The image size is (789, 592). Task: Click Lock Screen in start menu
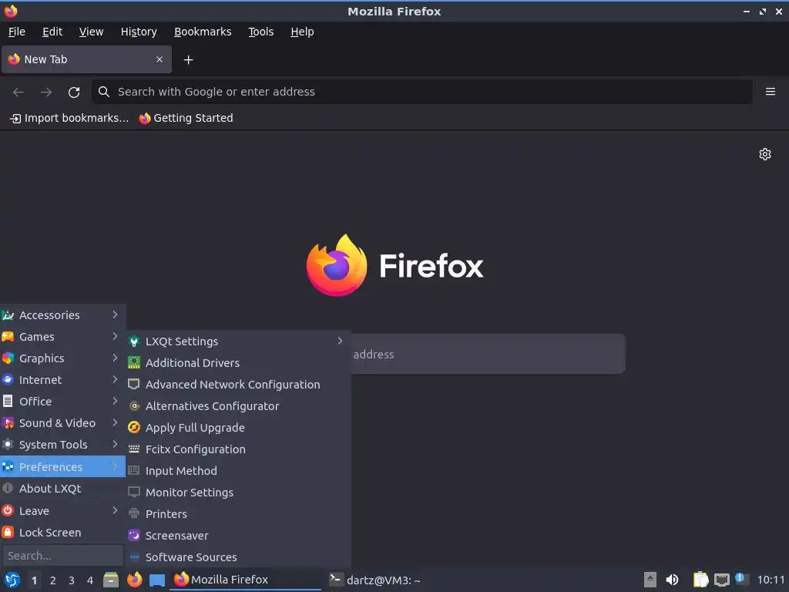point(62,533)
